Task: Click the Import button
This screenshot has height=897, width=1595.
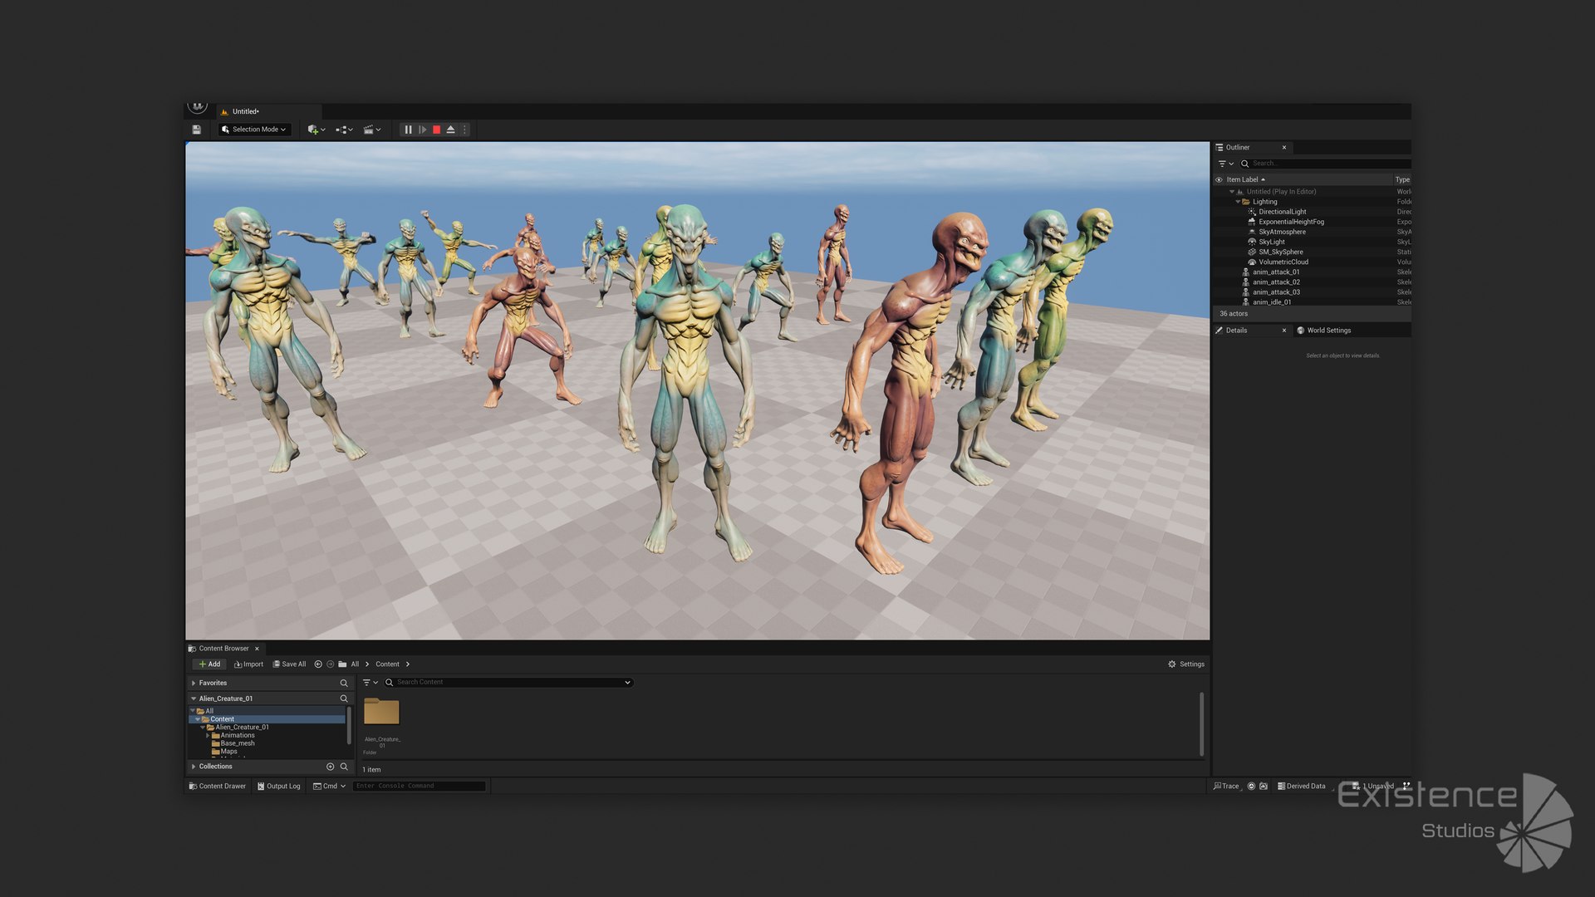Action: click(248, 664)
